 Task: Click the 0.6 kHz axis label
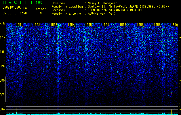(x=2, y=109)
